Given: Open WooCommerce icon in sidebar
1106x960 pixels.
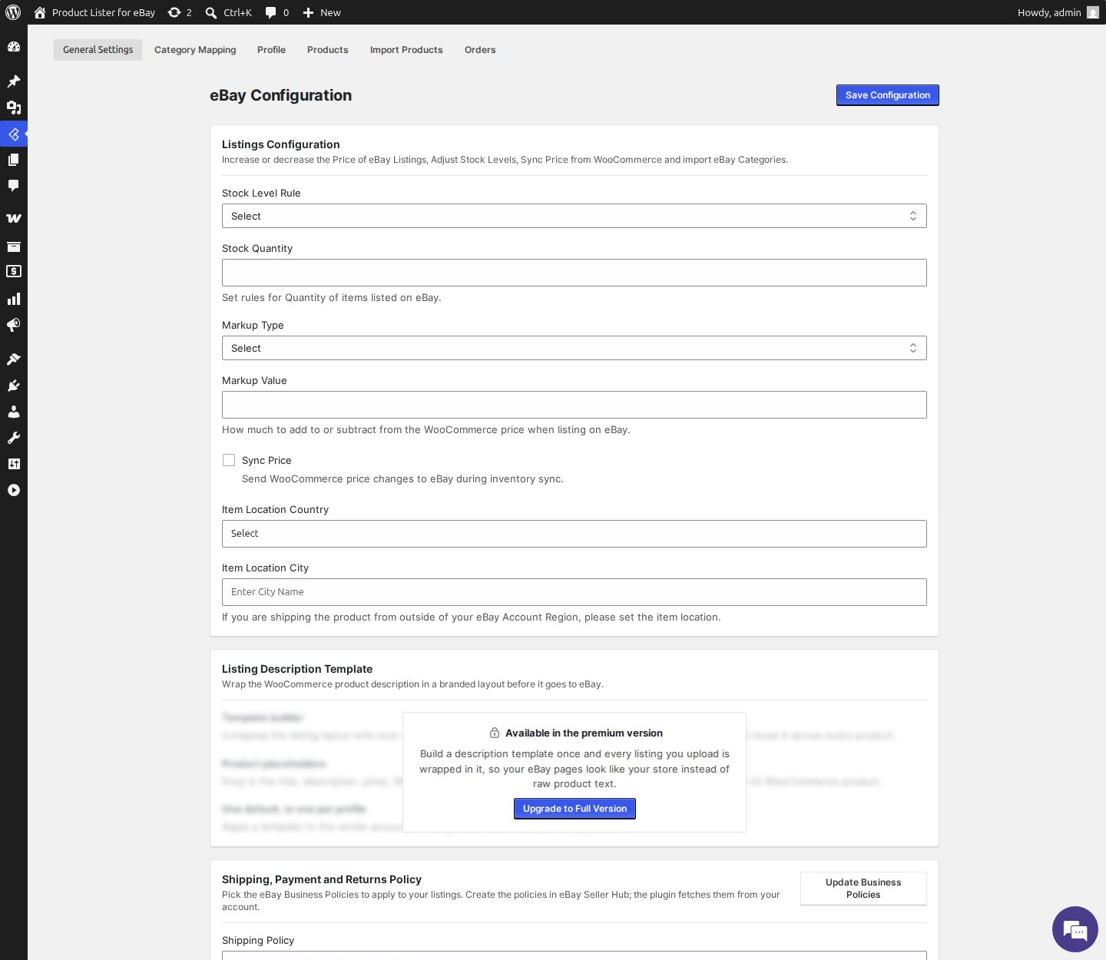Looking at the screenshot, I should (x=14, y=218).
